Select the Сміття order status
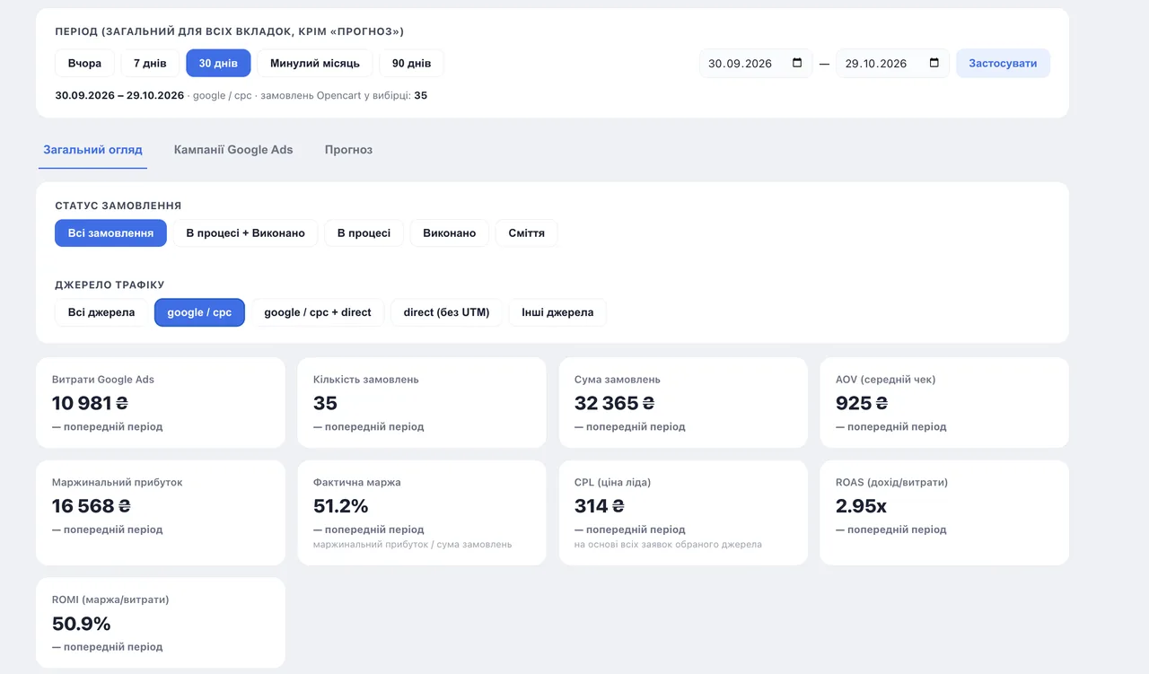1149x674 pixels. [x=526, y=233]
